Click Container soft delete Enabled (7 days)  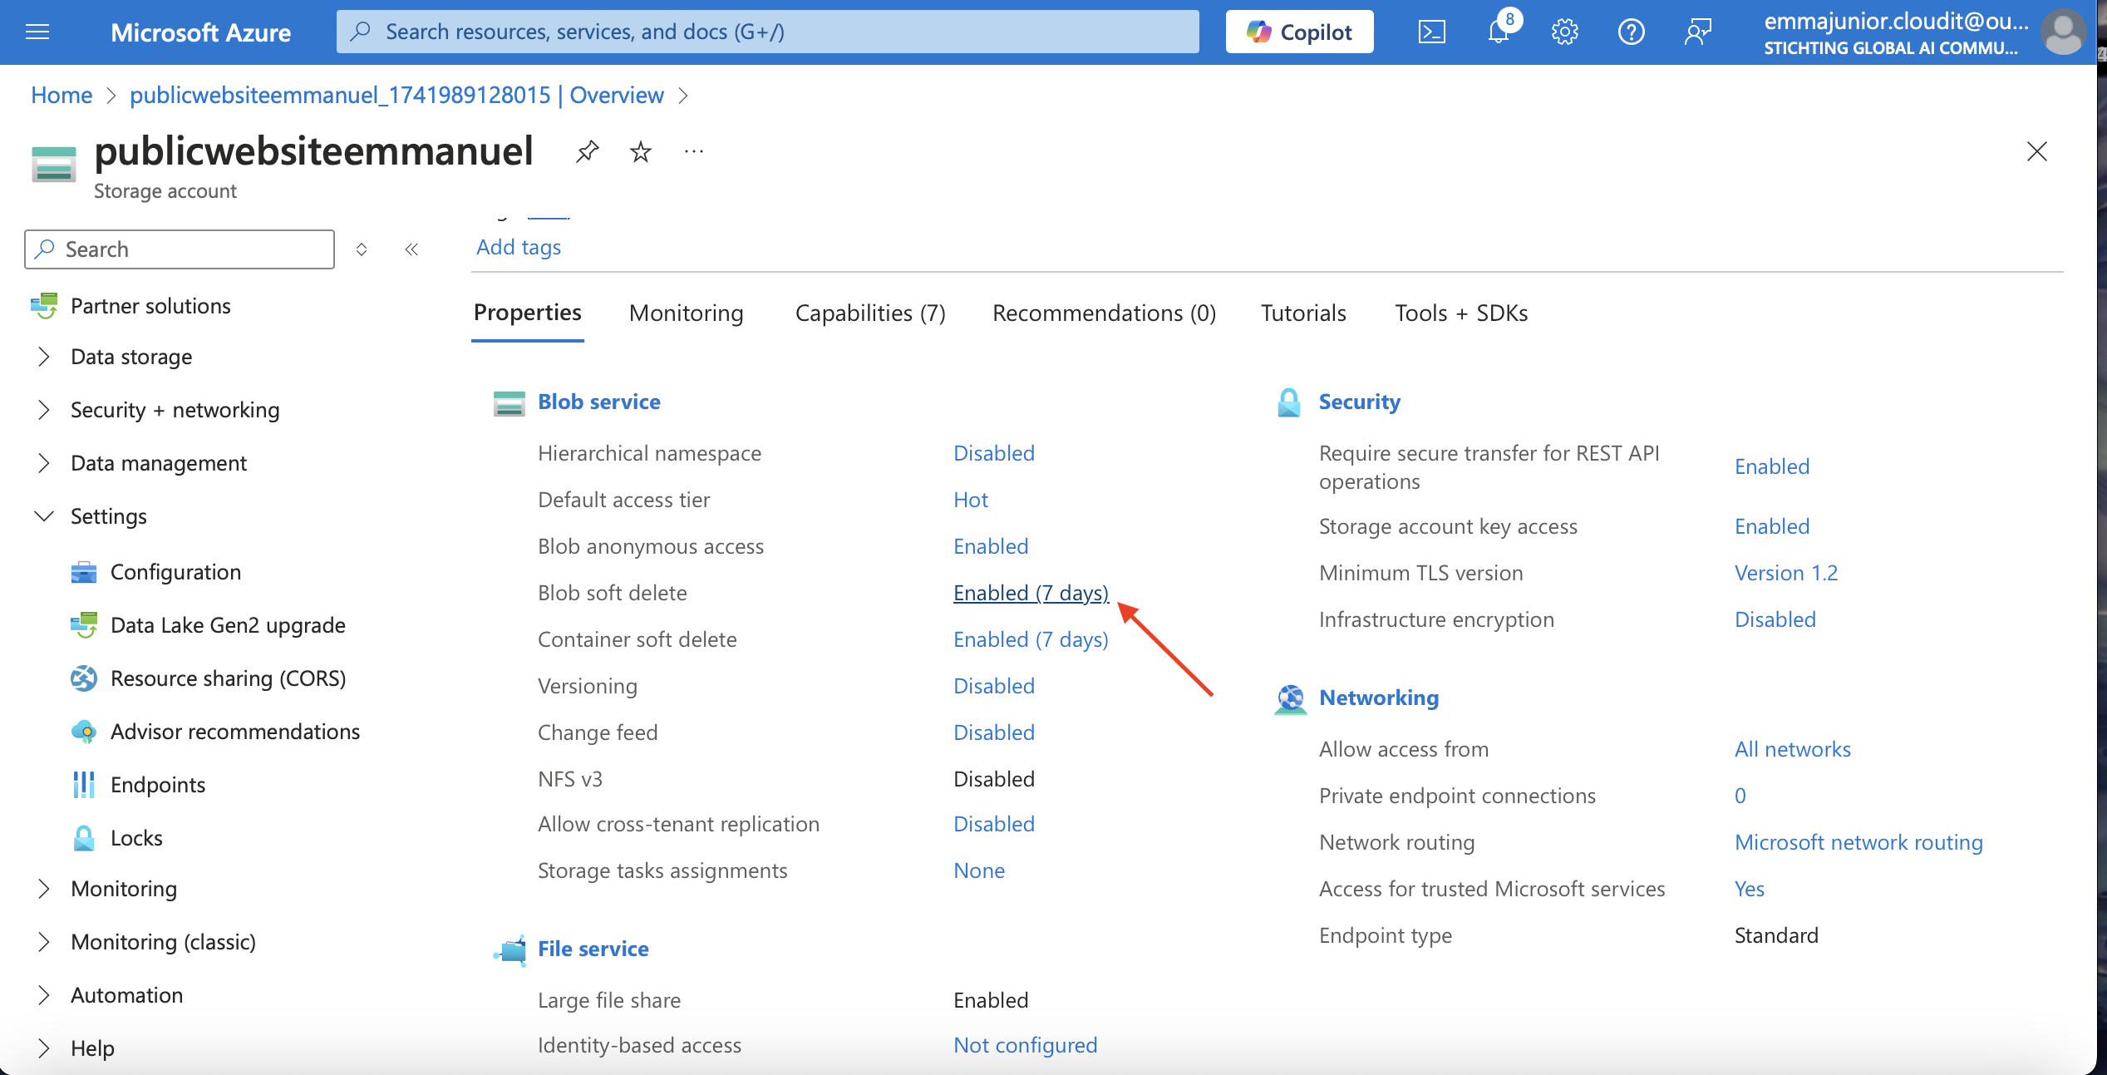tap(1031, 639)
